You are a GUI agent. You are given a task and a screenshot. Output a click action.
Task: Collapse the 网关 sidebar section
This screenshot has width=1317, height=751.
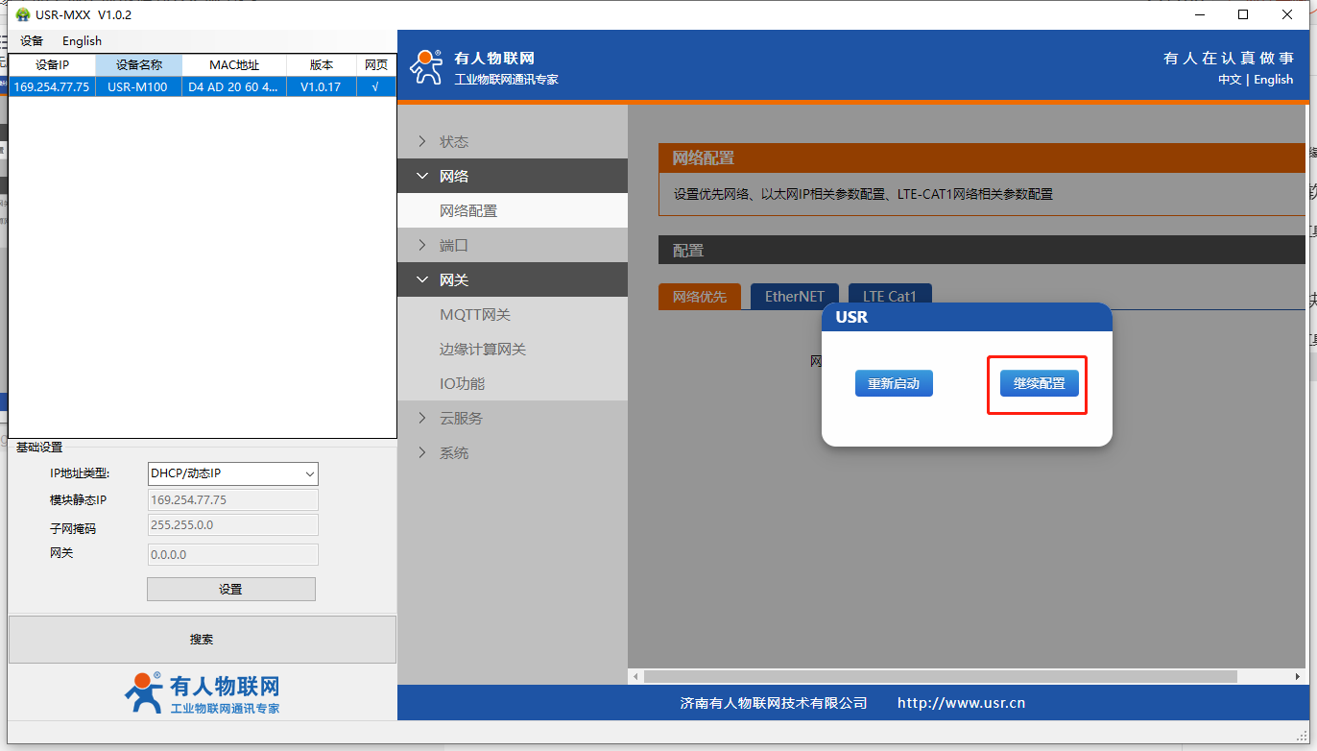click(x=513, y=279)
